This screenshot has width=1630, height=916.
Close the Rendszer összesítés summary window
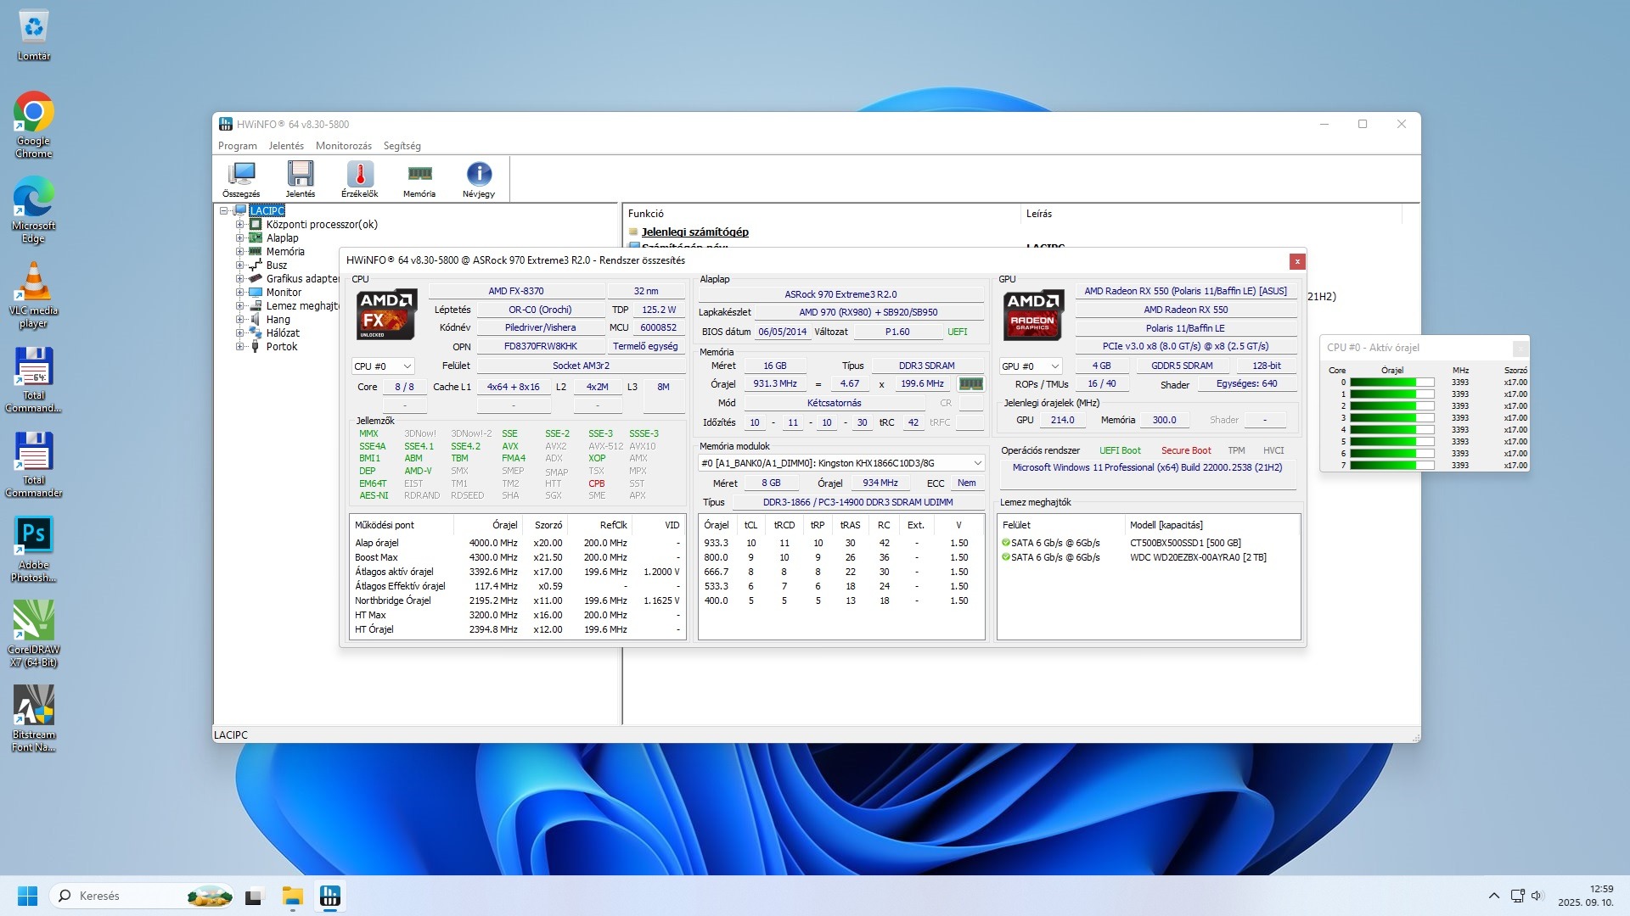point(1296,261)
